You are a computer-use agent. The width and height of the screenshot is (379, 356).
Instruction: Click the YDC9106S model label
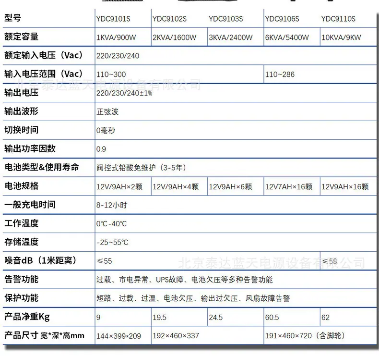click(x=282, y=19)
